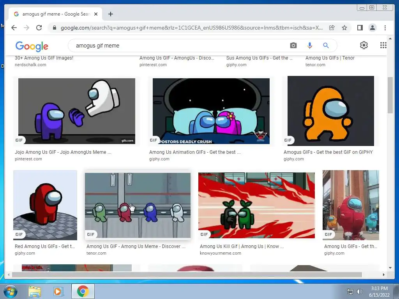Viewport: 399px width, 299px height.
Task: Open 'Among Us GIFs | Tenor' link
Action: [x=330, y=58]
